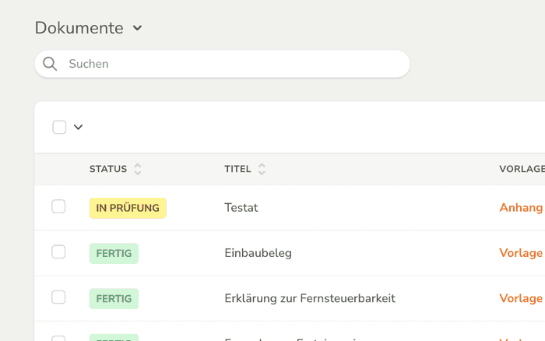Click the FERTIG badge for Erklärung zur Fernsteuerbarkeit

(x=114, y=299)
